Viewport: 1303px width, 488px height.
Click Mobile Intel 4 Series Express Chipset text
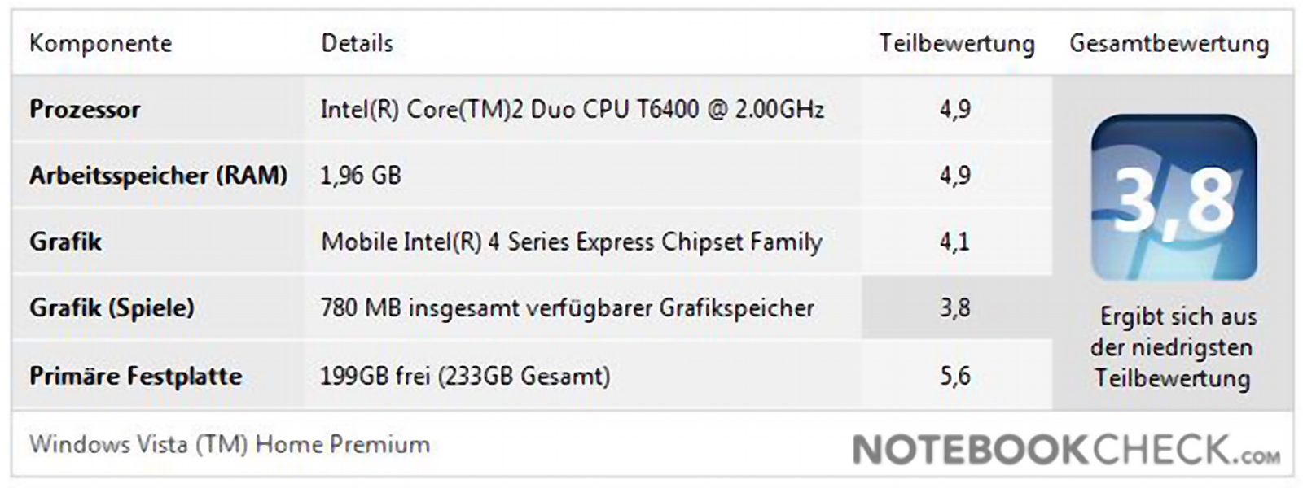[572, 242]
